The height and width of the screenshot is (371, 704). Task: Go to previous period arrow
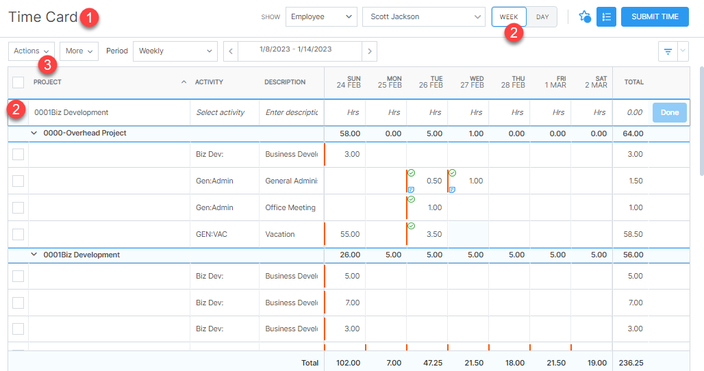(x=231, y=51)
